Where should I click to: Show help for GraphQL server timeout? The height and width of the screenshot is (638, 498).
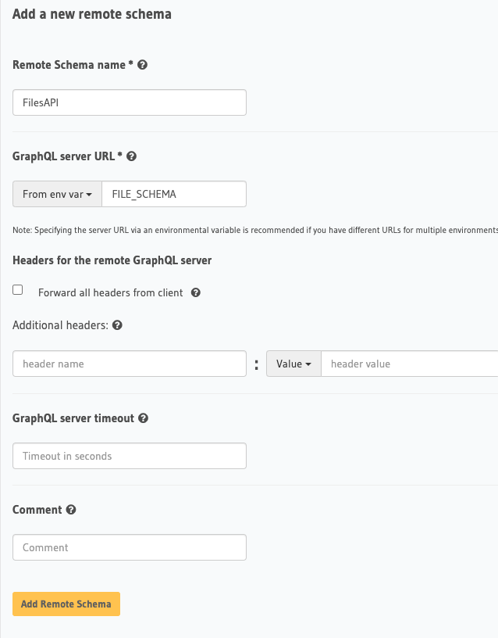click(x=144, y=418)
